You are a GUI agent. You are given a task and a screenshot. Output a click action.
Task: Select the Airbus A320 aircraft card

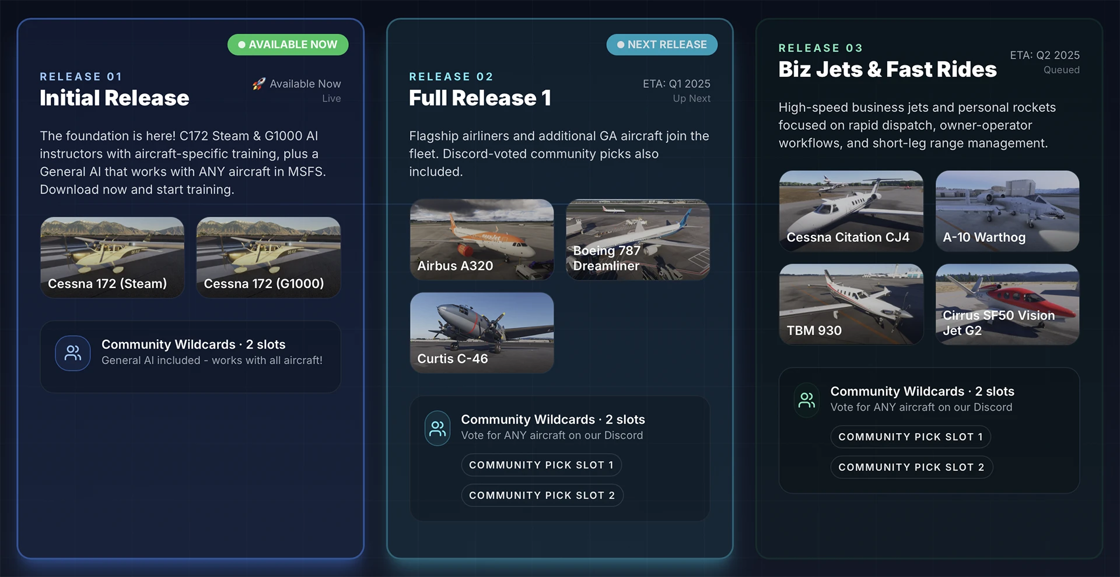pyautogui.click(x=482, y=240)
